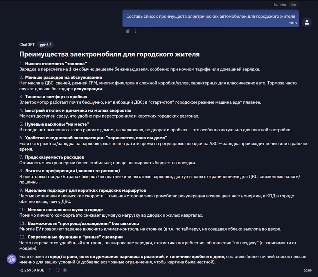Copy the user's question with the copy icon
Screen dimensions: 318x277
tap(128, 31)
